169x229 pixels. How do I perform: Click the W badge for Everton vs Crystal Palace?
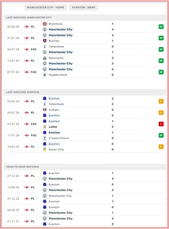point(161,135)
